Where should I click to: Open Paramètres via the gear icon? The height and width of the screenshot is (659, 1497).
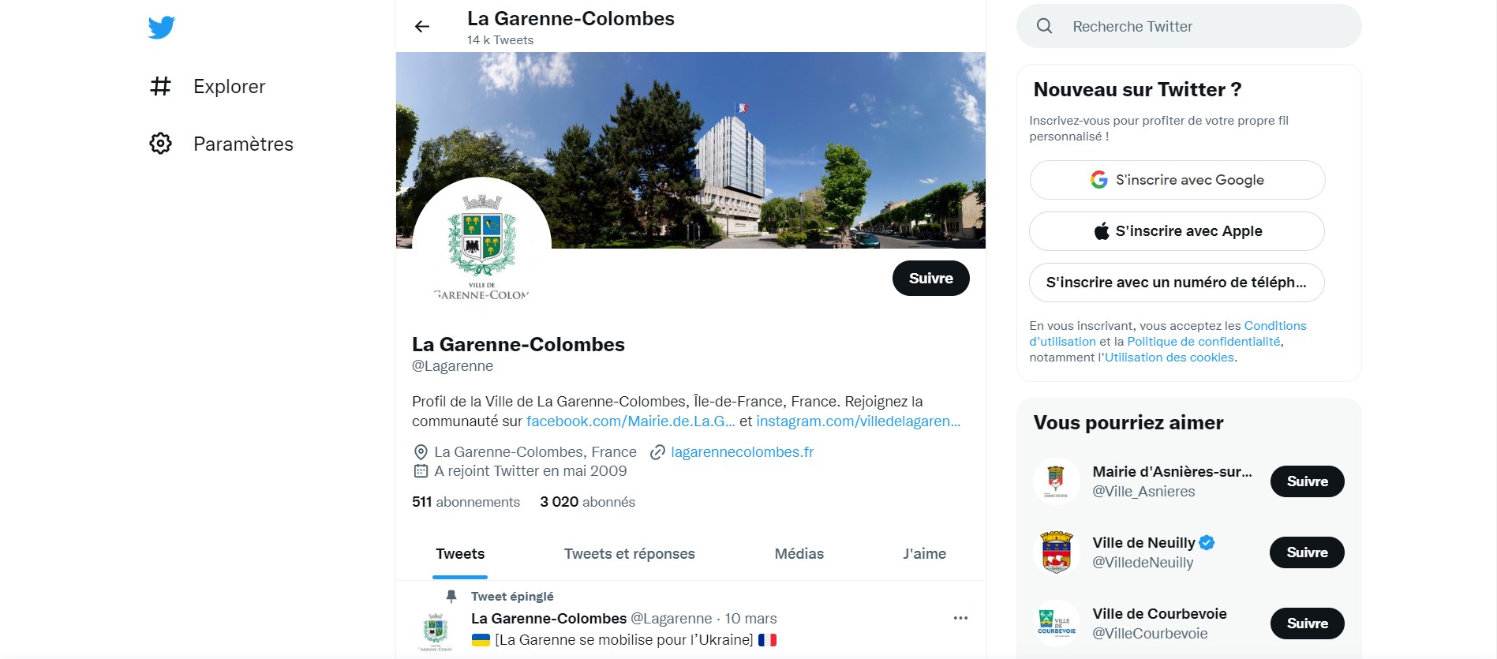click(160, 144)
